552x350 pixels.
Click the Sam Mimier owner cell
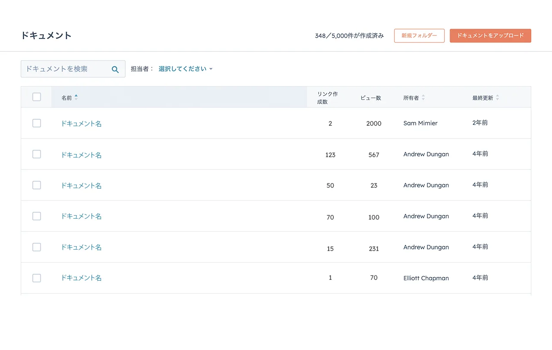click(420, 123)
